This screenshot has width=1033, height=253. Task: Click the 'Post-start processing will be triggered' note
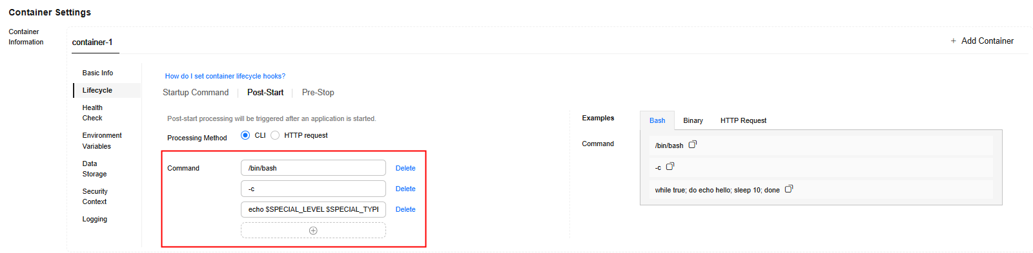click(271, 118)
